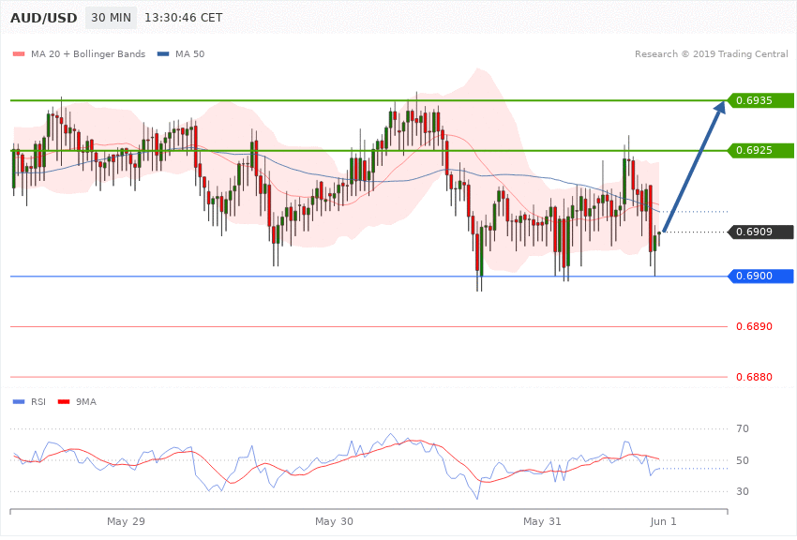Click the RSI blue legend swatch
This screenshot has height=540, width=797.
pos(19,402)
